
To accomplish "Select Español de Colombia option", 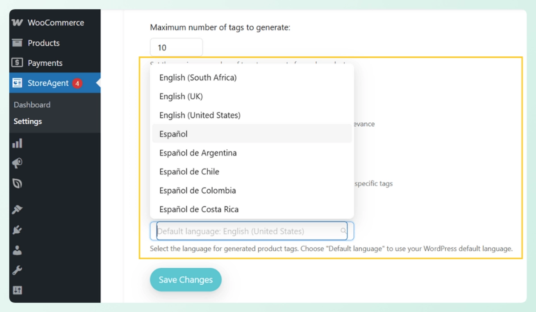I will [x=197, y=190].
